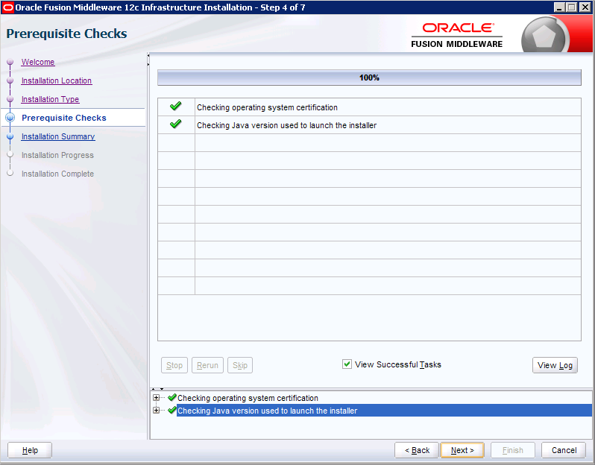Open Help
The height and width of the screenshot is (465, 595).
[x=30, y=450]
